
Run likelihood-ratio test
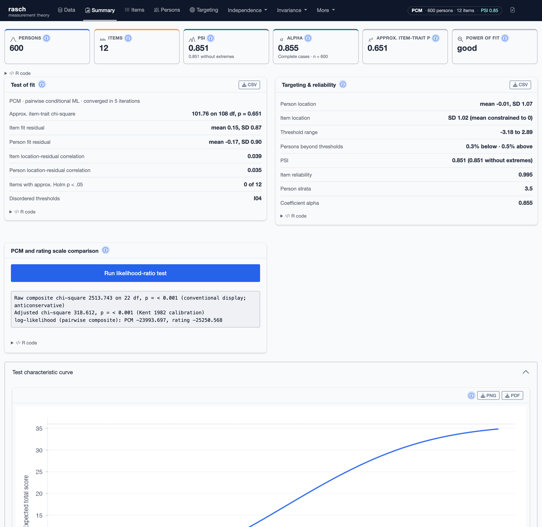[x=135, y=273]
